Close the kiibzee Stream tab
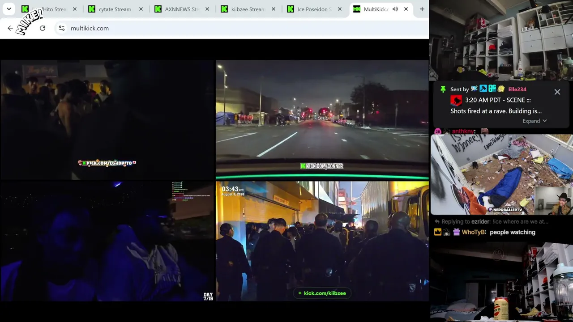This screenshot has width=573, height=322. [x=274, y=9]
